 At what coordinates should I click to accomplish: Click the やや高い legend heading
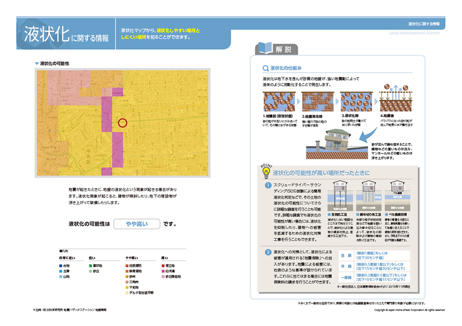coord(132,258)
